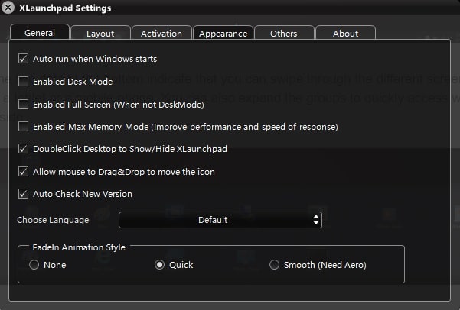Uncheck Auto run when Windows starts
This screenshot has width=460, height=310.
24,59
